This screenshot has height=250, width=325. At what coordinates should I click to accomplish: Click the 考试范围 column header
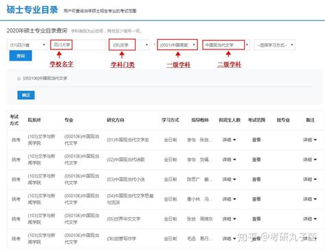(x=256, y=120)
